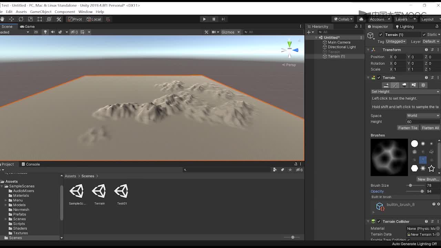Open the Set Height tool dropdown
Viewport: 441px width, 248px height.
(x=405, y=92)
